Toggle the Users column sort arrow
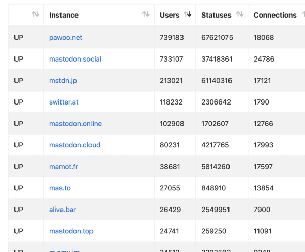305x252 pixels. pos(188,14)
